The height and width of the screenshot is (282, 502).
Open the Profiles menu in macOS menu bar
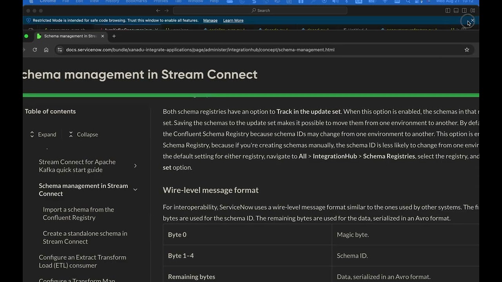[161, 2]
